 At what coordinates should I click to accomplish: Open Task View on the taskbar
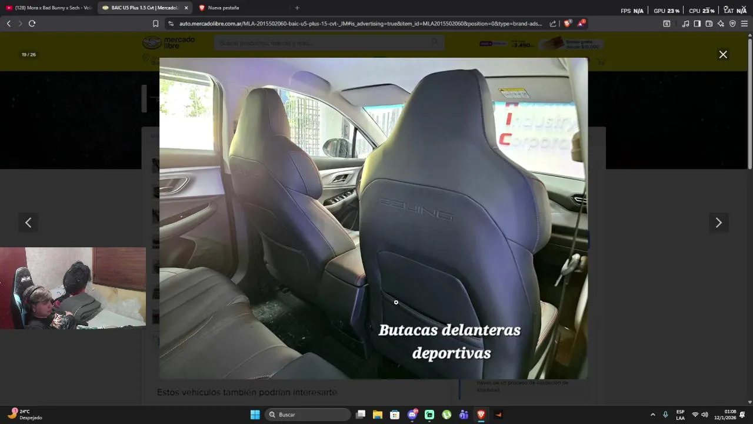pos(361,415)
